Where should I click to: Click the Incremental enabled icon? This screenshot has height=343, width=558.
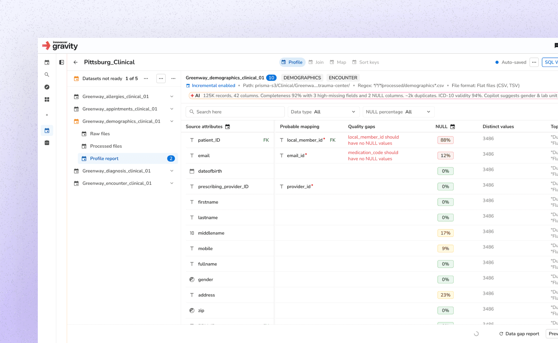tap(188, 86)
